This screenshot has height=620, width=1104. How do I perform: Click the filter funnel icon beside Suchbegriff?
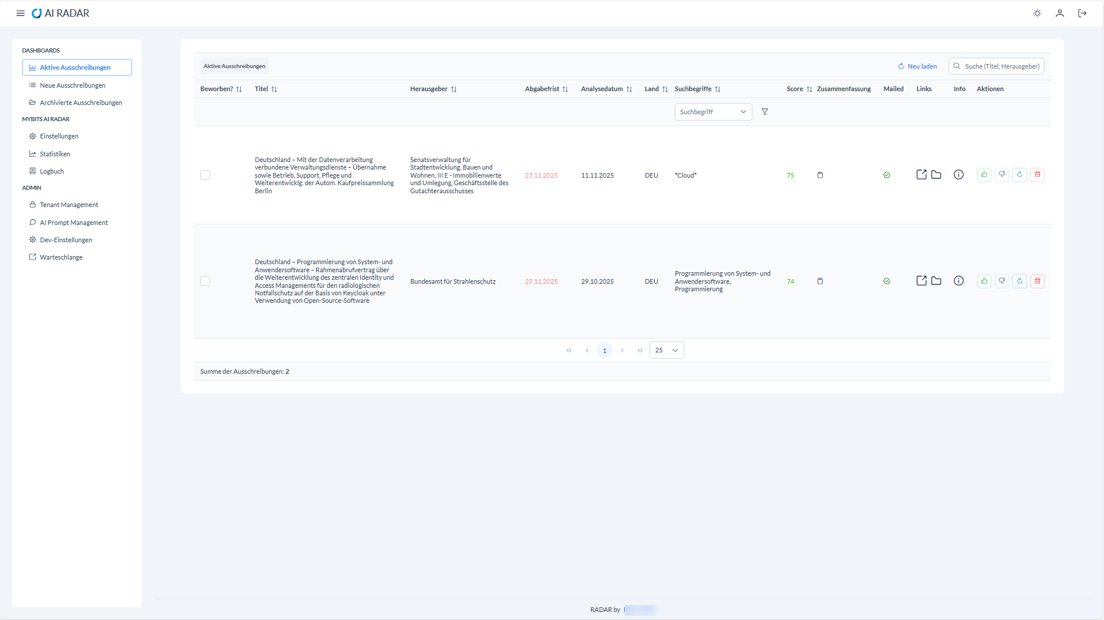[x=764, y=112]
